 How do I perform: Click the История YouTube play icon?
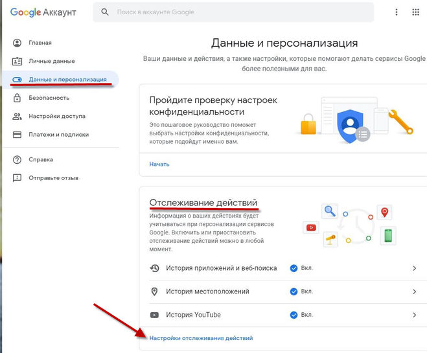coord(154,315)
